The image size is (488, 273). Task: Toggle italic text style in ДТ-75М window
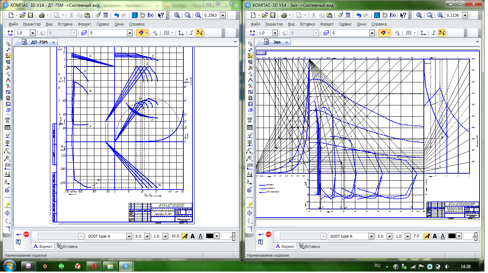(185, 236)
